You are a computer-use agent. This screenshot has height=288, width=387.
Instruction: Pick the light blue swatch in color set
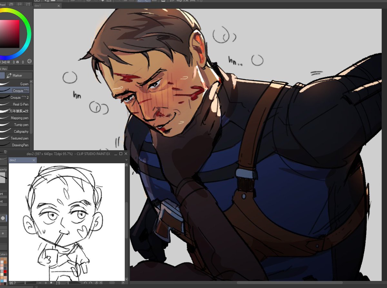point(2,281)
